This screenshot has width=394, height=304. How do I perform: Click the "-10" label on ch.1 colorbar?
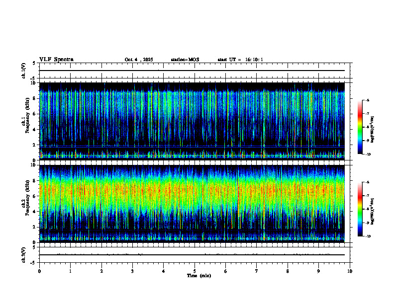point(368,154)
